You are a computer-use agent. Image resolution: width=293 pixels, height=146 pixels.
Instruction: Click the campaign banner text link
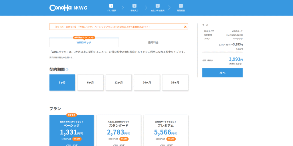point(102,27)
